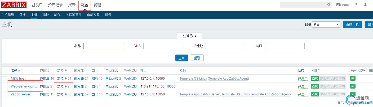Click the 创建主机 button

click(353, 25)
